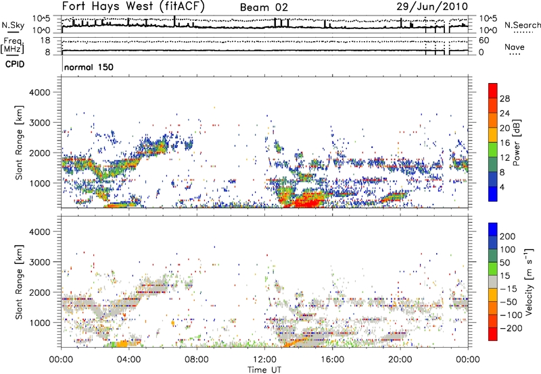Pick the red segment below -200 on Velocity colorbar
Screen dimensions: 541x374
coord(493,334)
